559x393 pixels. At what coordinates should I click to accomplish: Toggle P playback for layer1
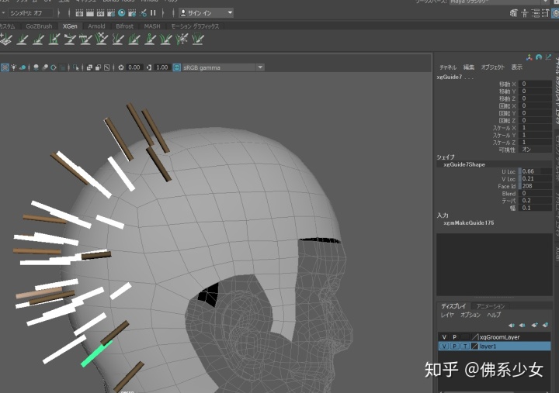point(454,346)
